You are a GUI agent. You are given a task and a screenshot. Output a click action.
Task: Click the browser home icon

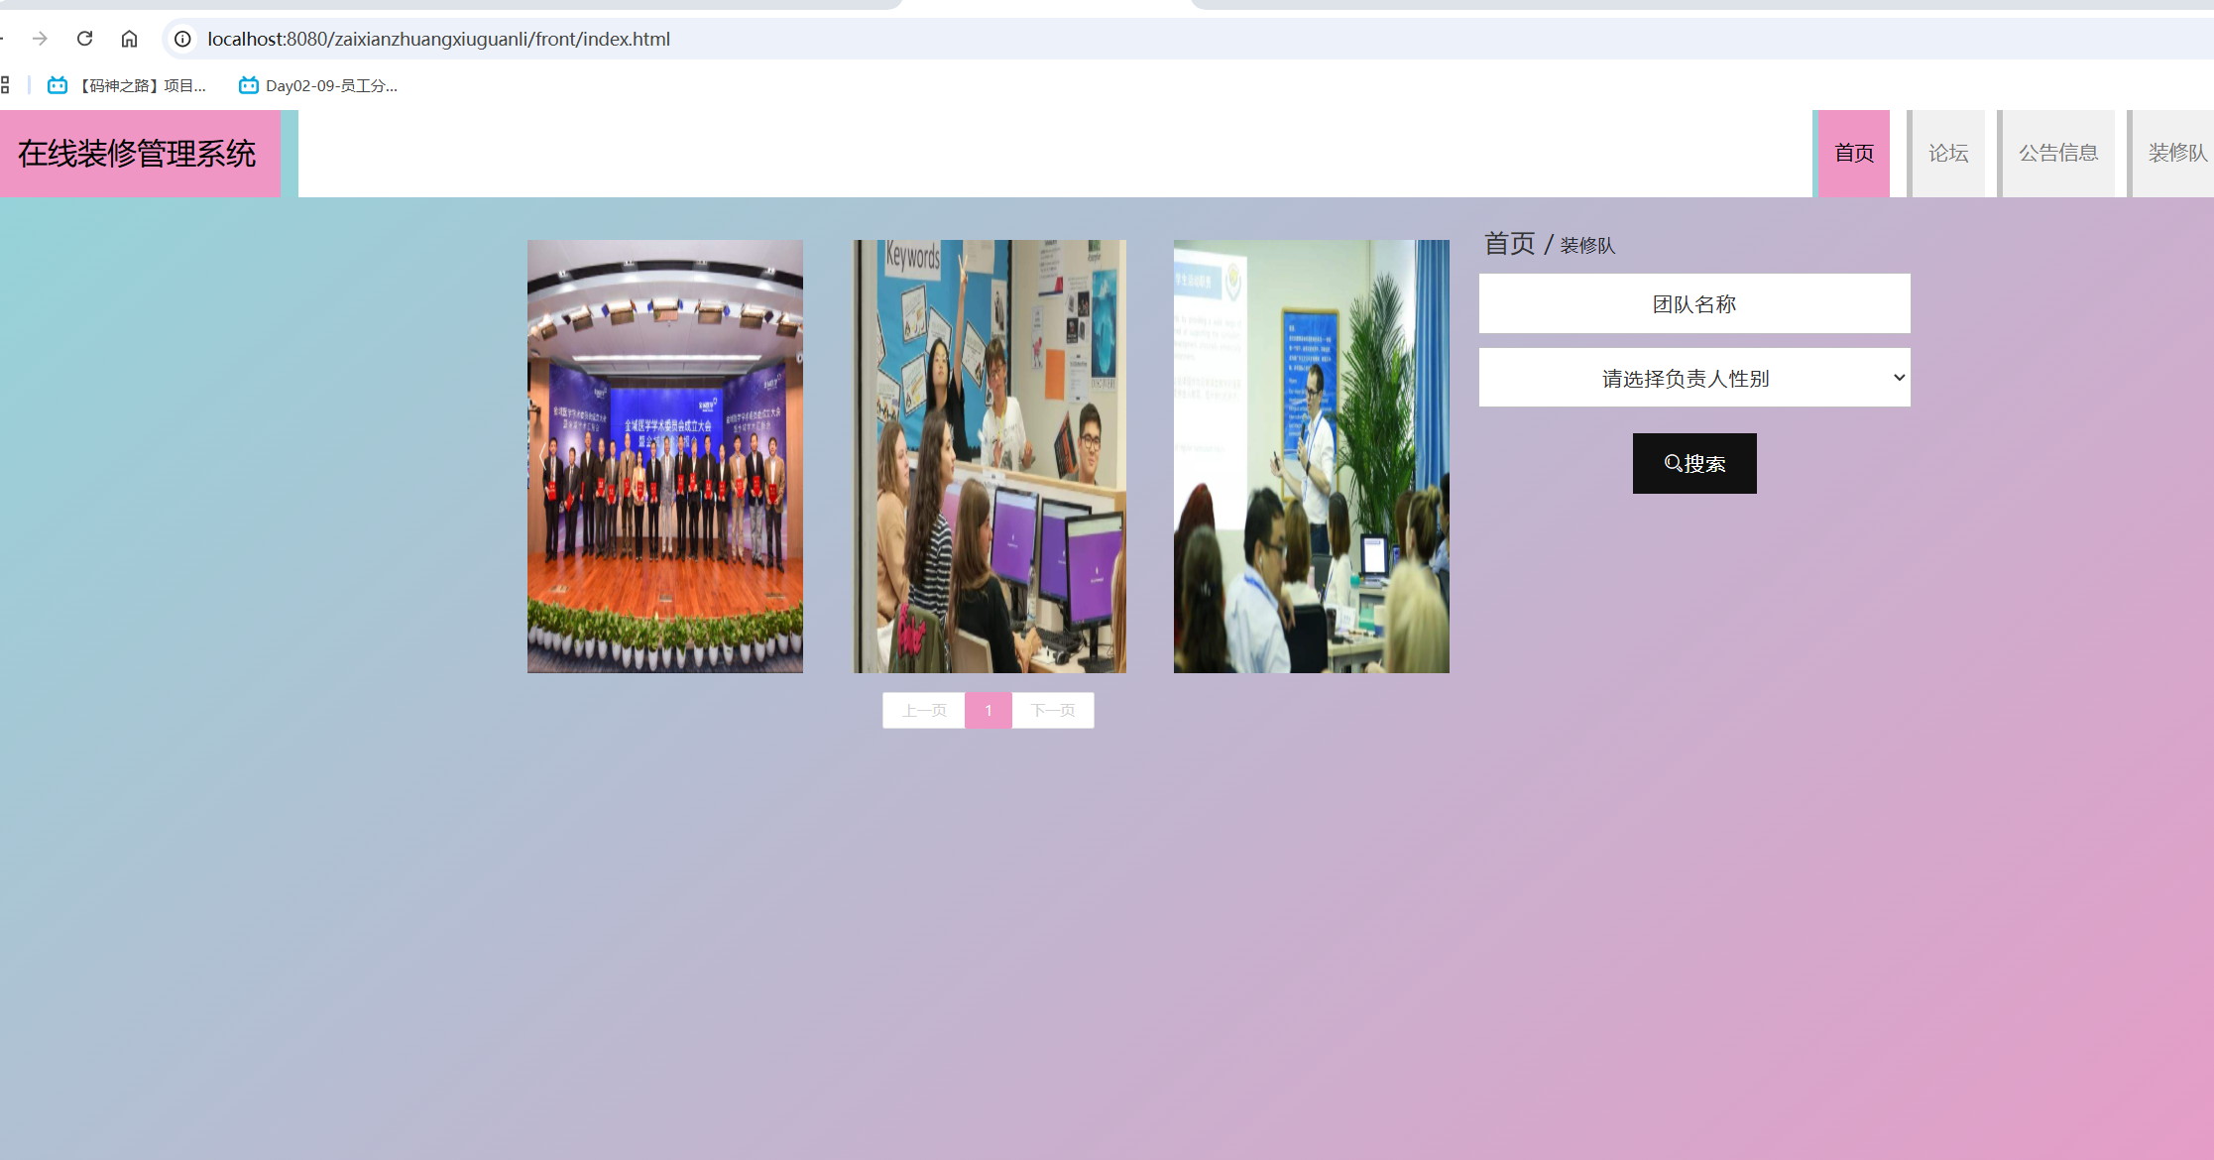[x=129, y=39]
